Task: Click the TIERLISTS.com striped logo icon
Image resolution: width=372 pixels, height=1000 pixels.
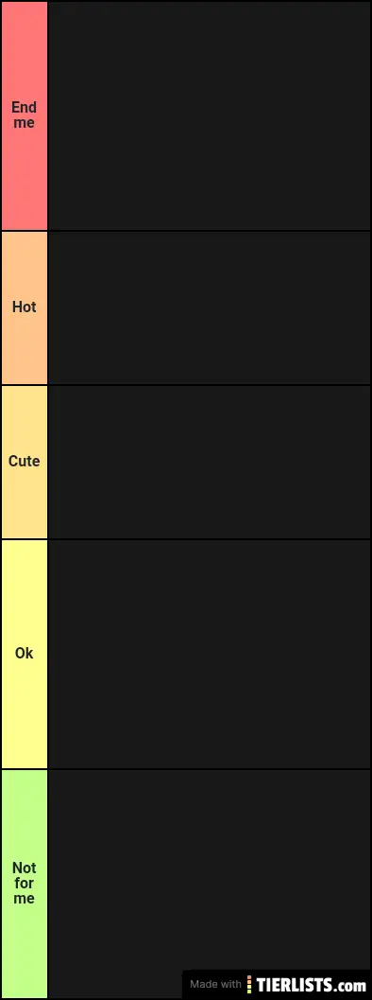Action: (249, 984)
